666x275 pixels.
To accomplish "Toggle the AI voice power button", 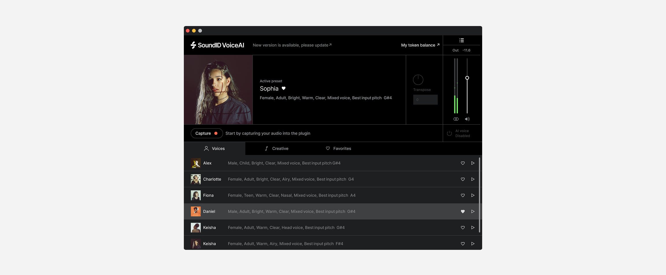I will pyautogui.click(x=449, y=133).
